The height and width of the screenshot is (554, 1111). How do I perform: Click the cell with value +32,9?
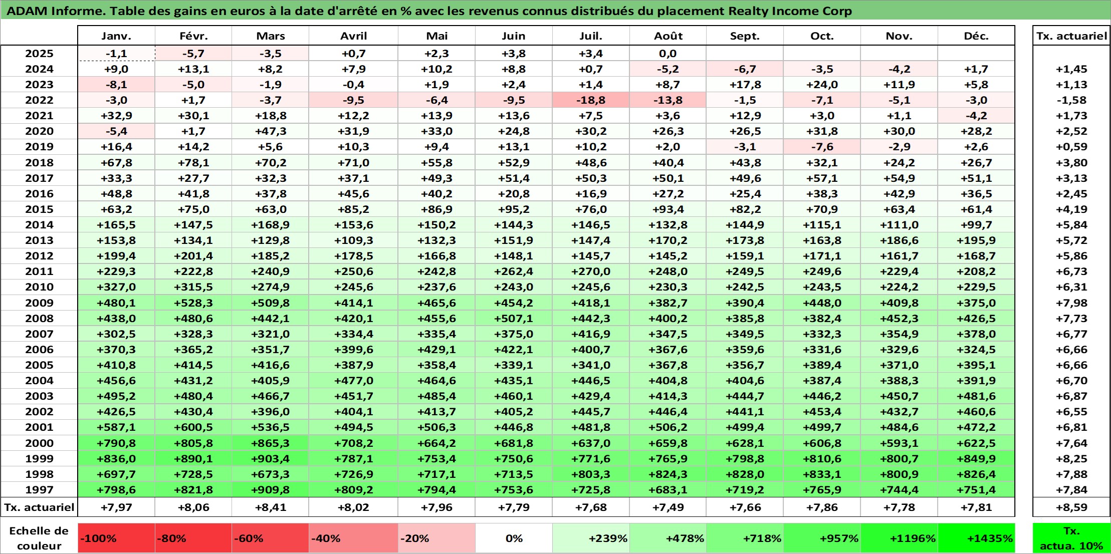(x=116, y=116)
